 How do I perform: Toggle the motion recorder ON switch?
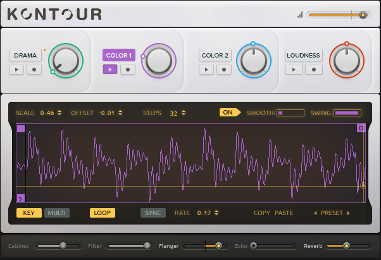coord(230,113)
